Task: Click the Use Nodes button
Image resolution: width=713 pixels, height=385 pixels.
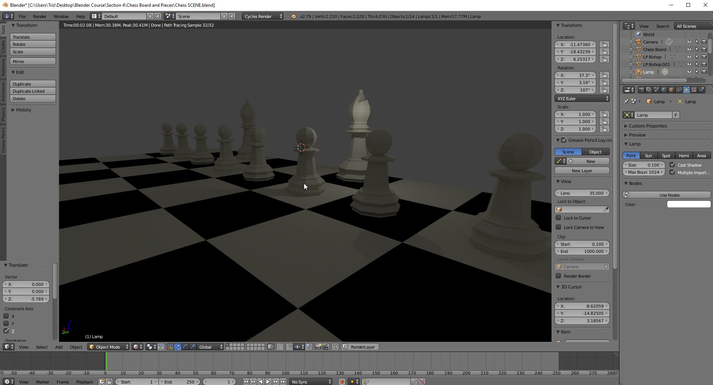Action: click(669, 195)
